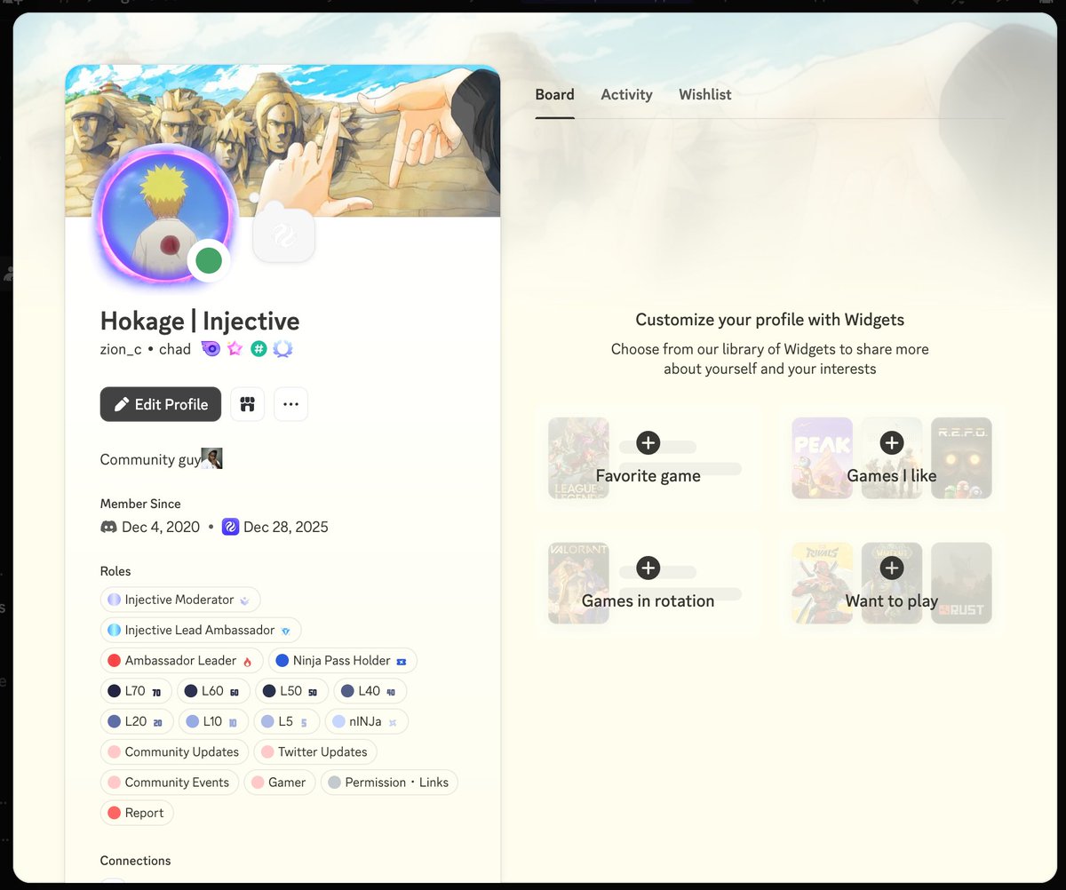Viewport: 1066px width, 890px height.
Task: Click the Roles heading
Action: (115, 571)
